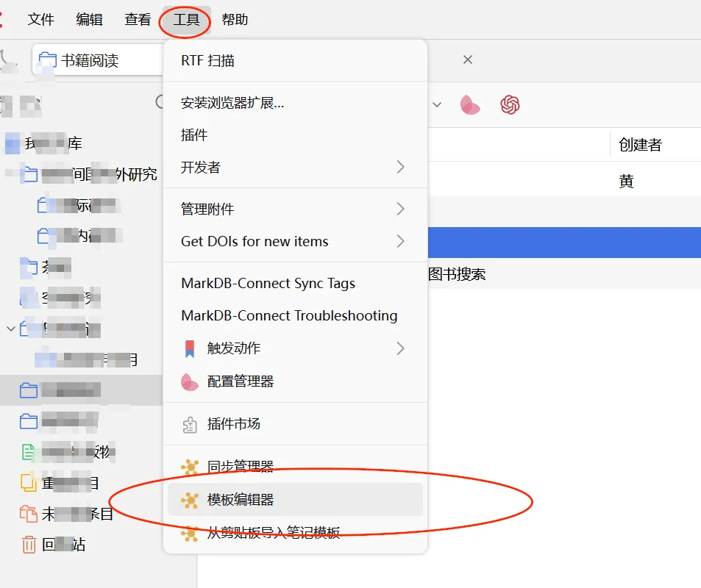Click the green document icon in sidebar
Screen dimensions: 701x588
pos(28,452)
